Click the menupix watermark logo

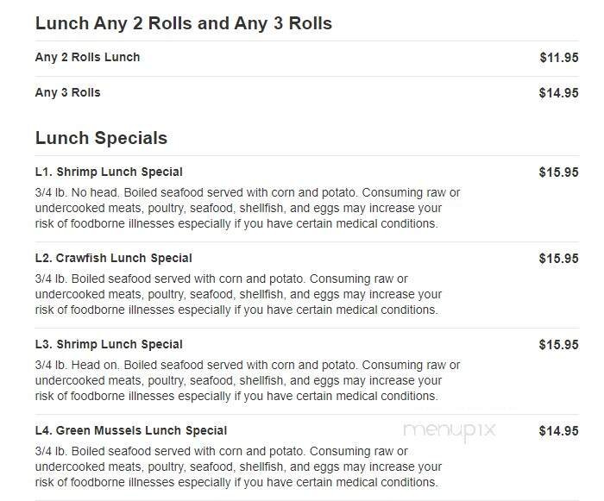[x=449, y=429]
